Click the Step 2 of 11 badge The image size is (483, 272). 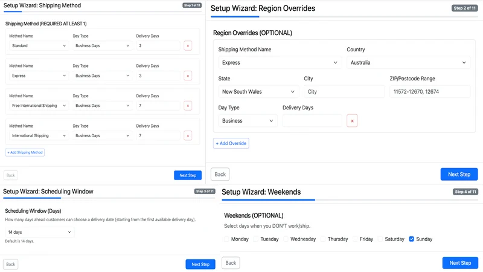[464, 8]
